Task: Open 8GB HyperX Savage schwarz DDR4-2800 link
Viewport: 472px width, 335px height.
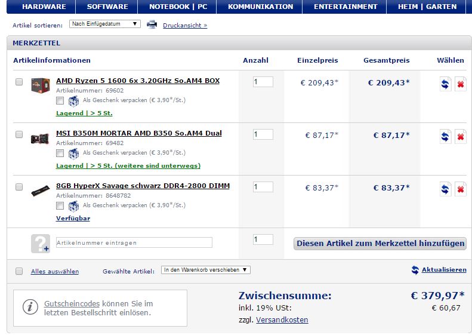Action: [x=143, y=186]
